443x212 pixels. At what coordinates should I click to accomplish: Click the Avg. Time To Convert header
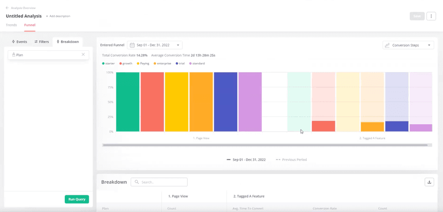pos(248,209)
